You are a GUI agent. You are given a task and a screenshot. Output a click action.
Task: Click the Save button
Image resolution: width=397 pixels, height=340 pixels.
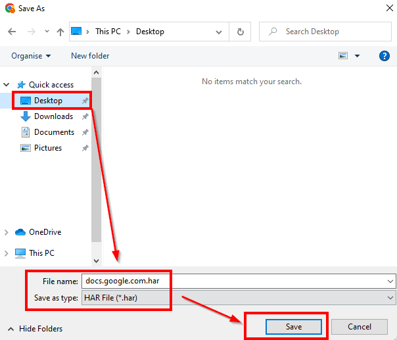click(x=294, y=327)
